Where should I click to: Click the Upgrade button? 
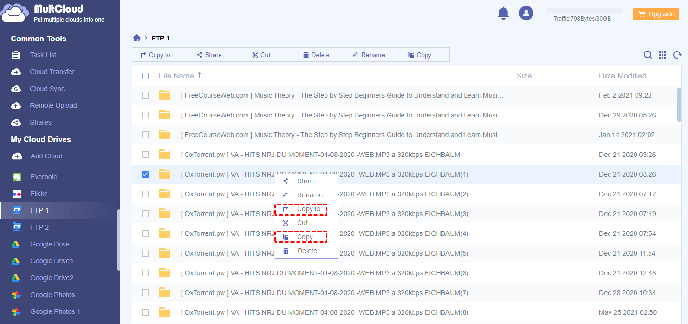tap(656, 14)
